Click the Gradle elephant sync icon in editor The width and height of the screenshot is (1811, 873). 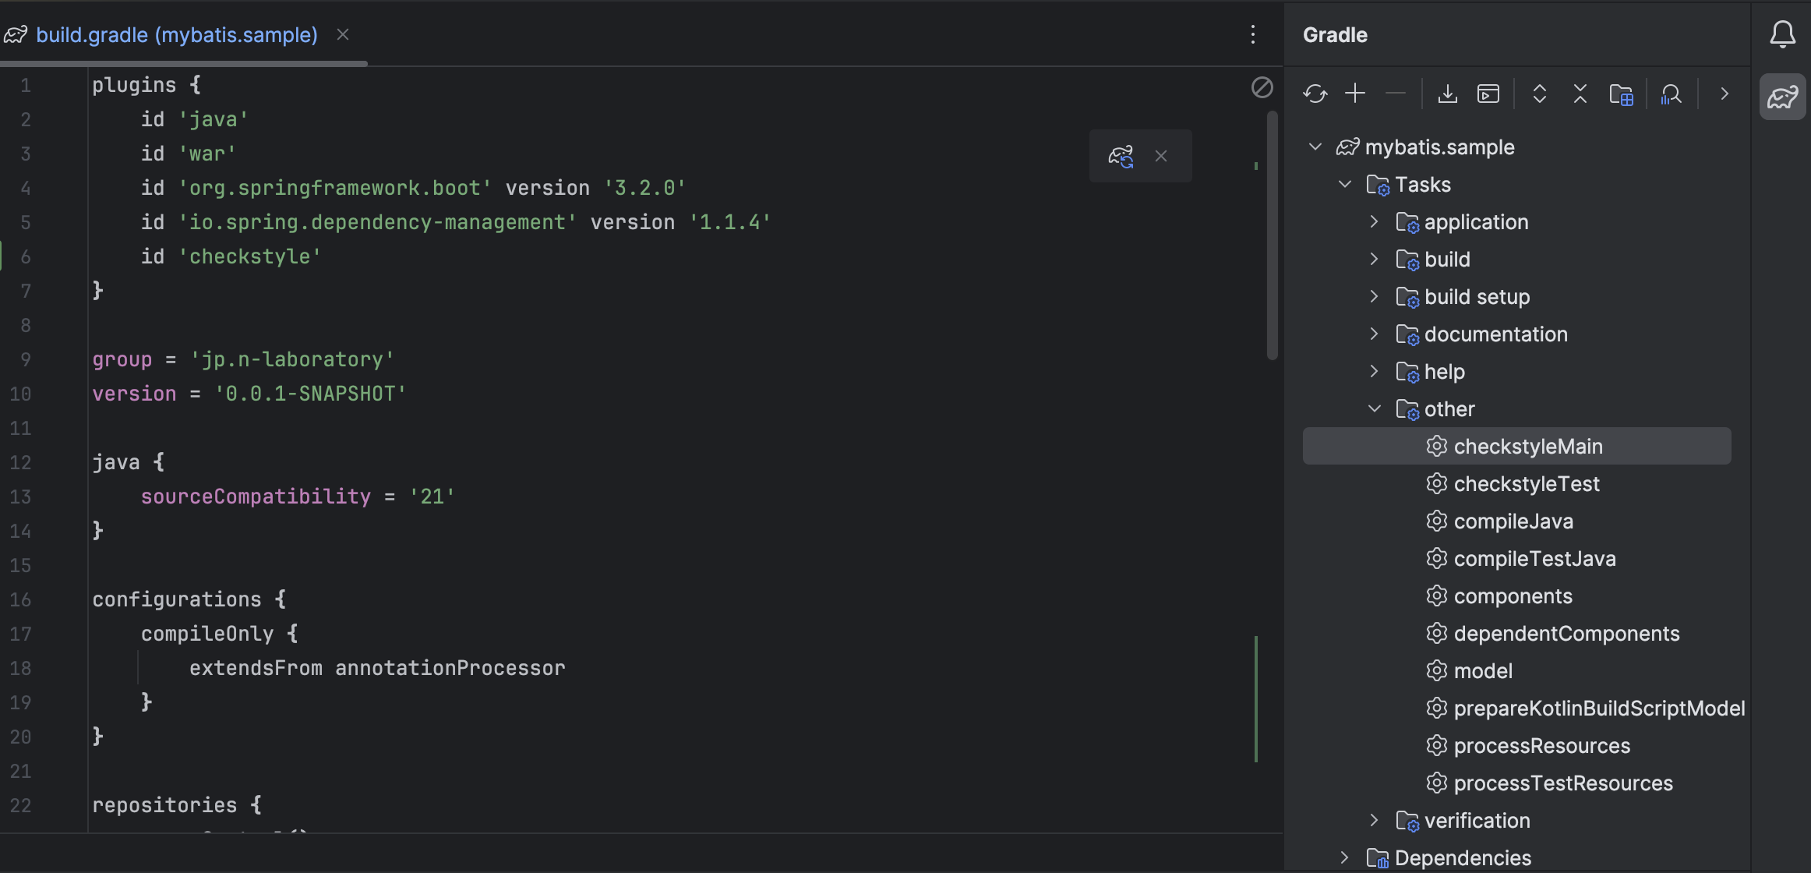(1122, 156)
